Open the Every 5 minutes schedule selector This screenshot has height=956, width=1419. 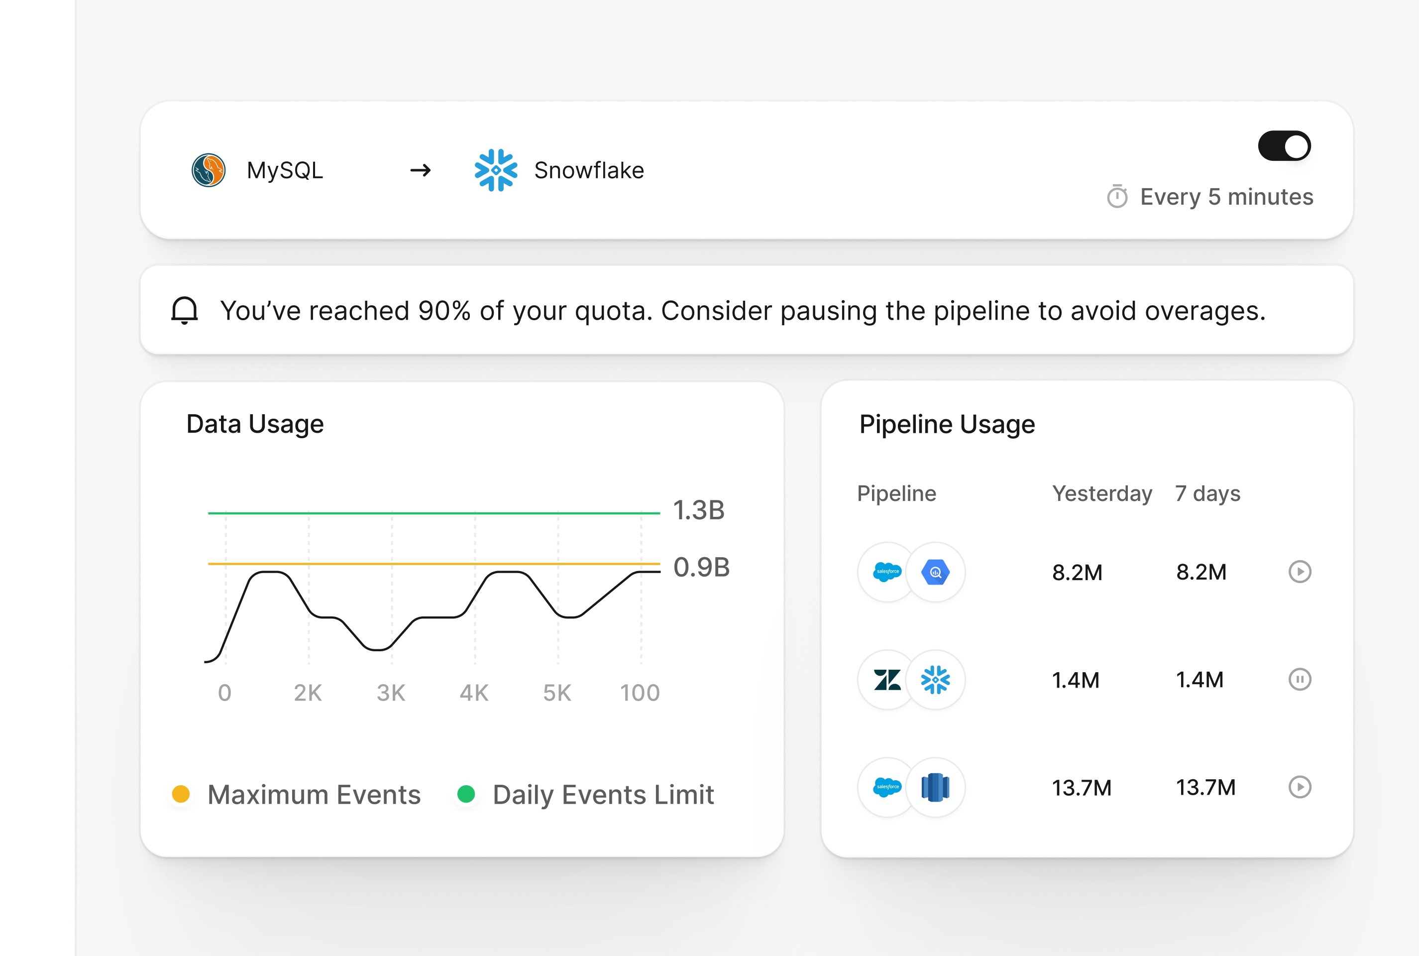tap(1225, 196)
